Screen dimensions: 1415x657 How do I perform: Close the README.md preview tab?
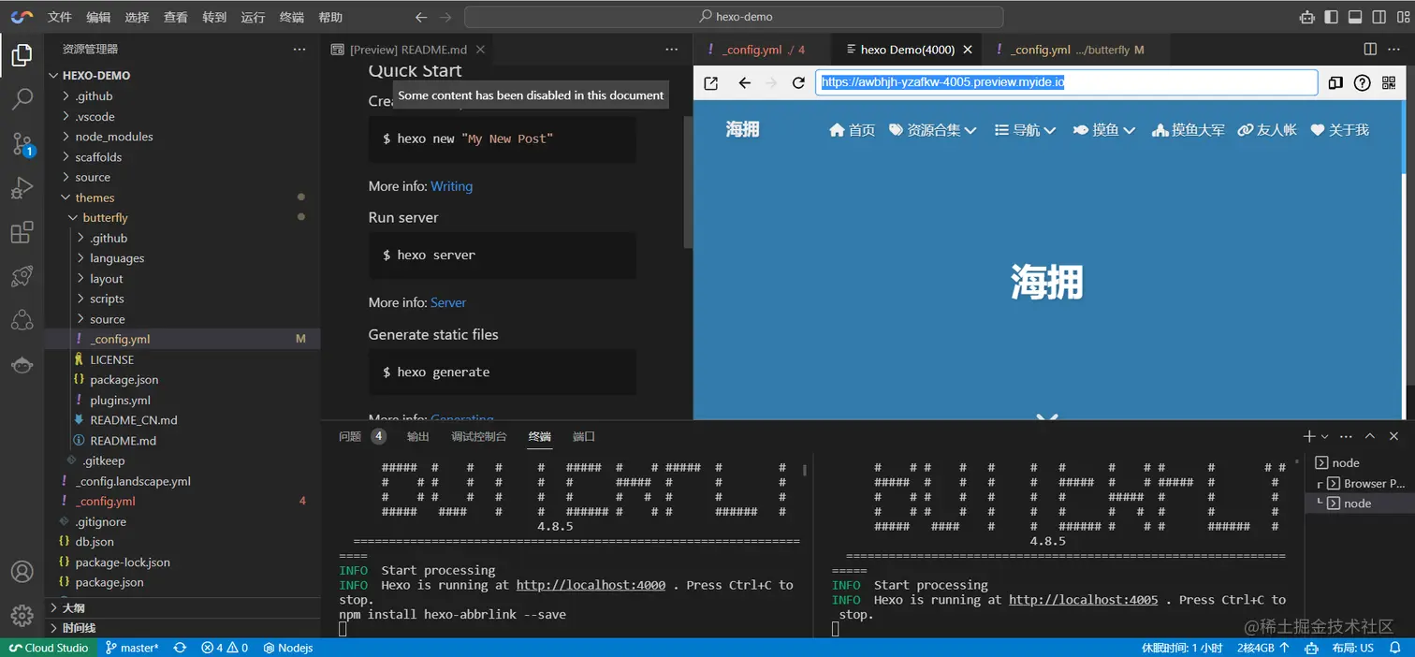click(x=480, y=50)
